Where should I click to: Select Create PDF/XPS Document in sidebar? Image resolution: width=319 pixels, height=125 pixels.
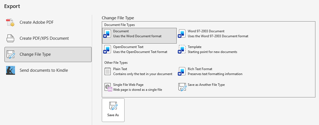pyautogui.click(x=44, y=38)
